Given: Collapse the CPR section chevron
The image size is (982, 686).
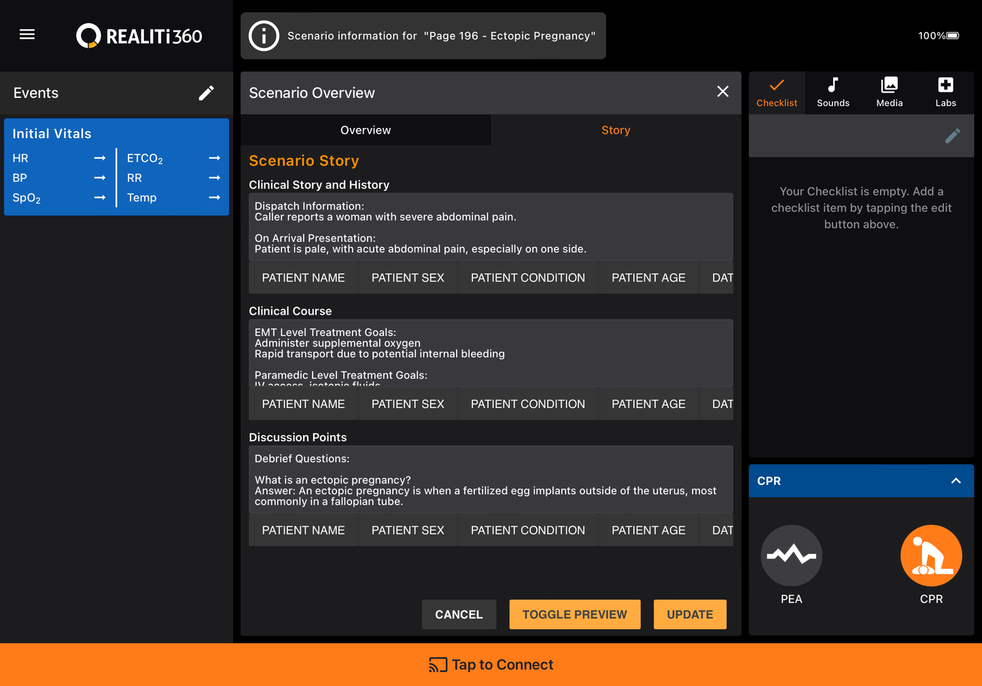Looking at the screenshot, I should [x=956, y=481].
